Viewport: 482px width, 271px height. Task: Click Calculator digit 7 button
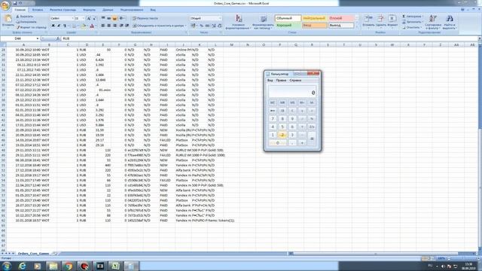pyautogui.click(x=273, y=119)
